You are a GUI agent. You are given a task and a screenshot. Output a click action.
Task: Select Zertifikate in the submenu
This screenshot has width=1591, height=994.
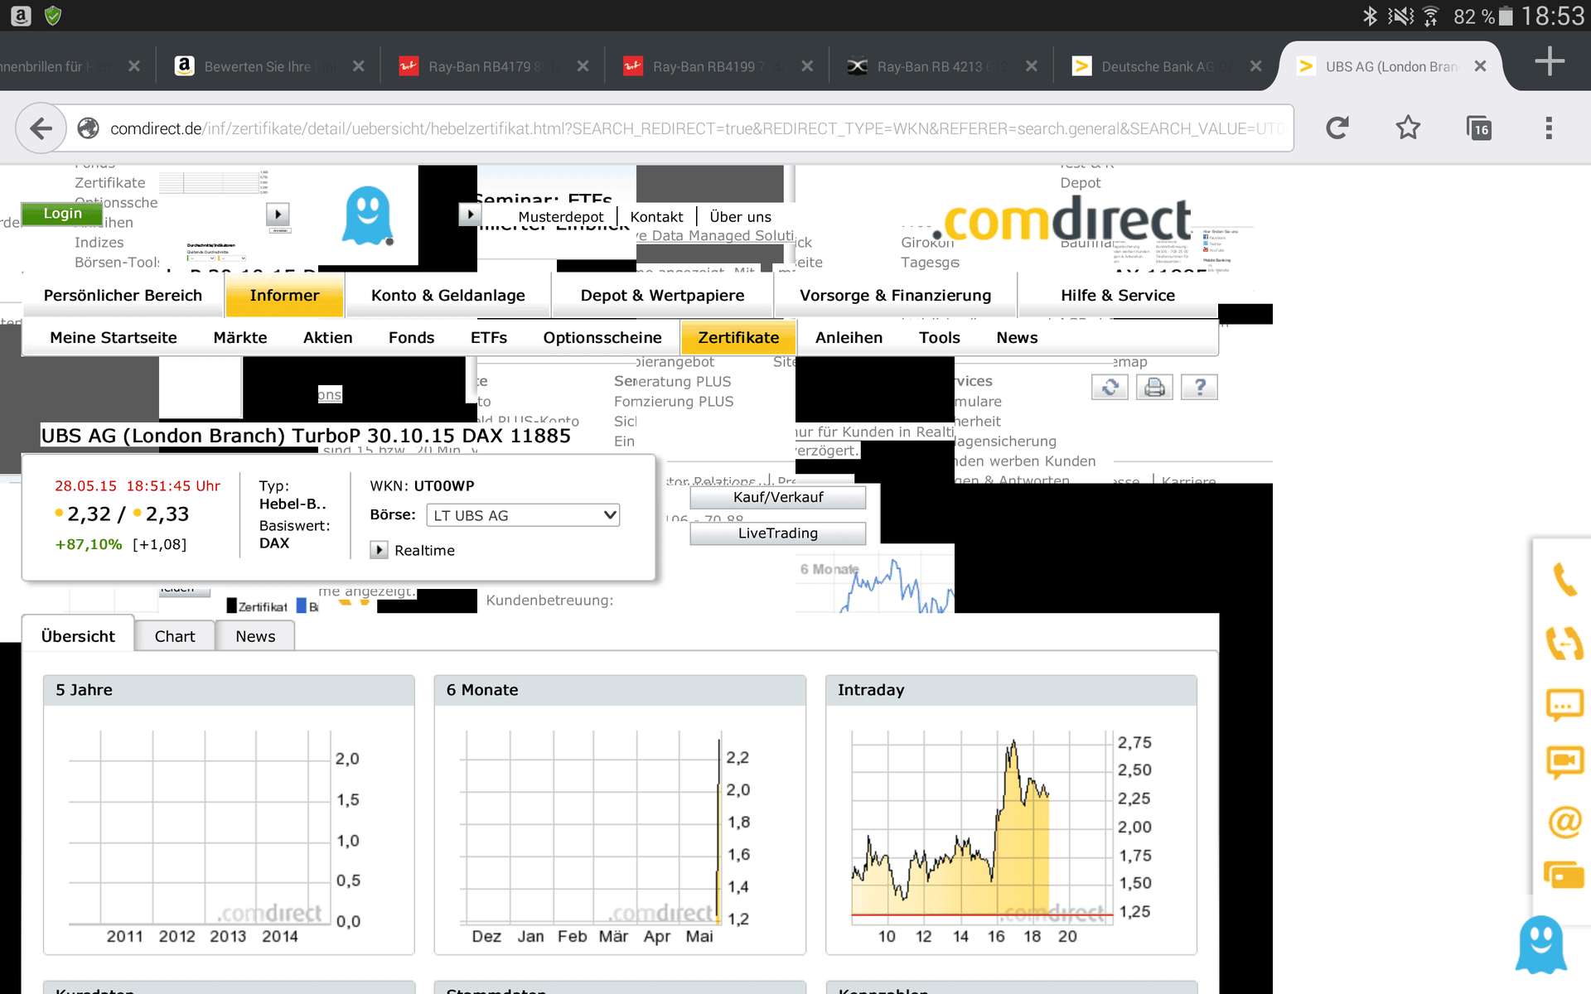(738, 338)
